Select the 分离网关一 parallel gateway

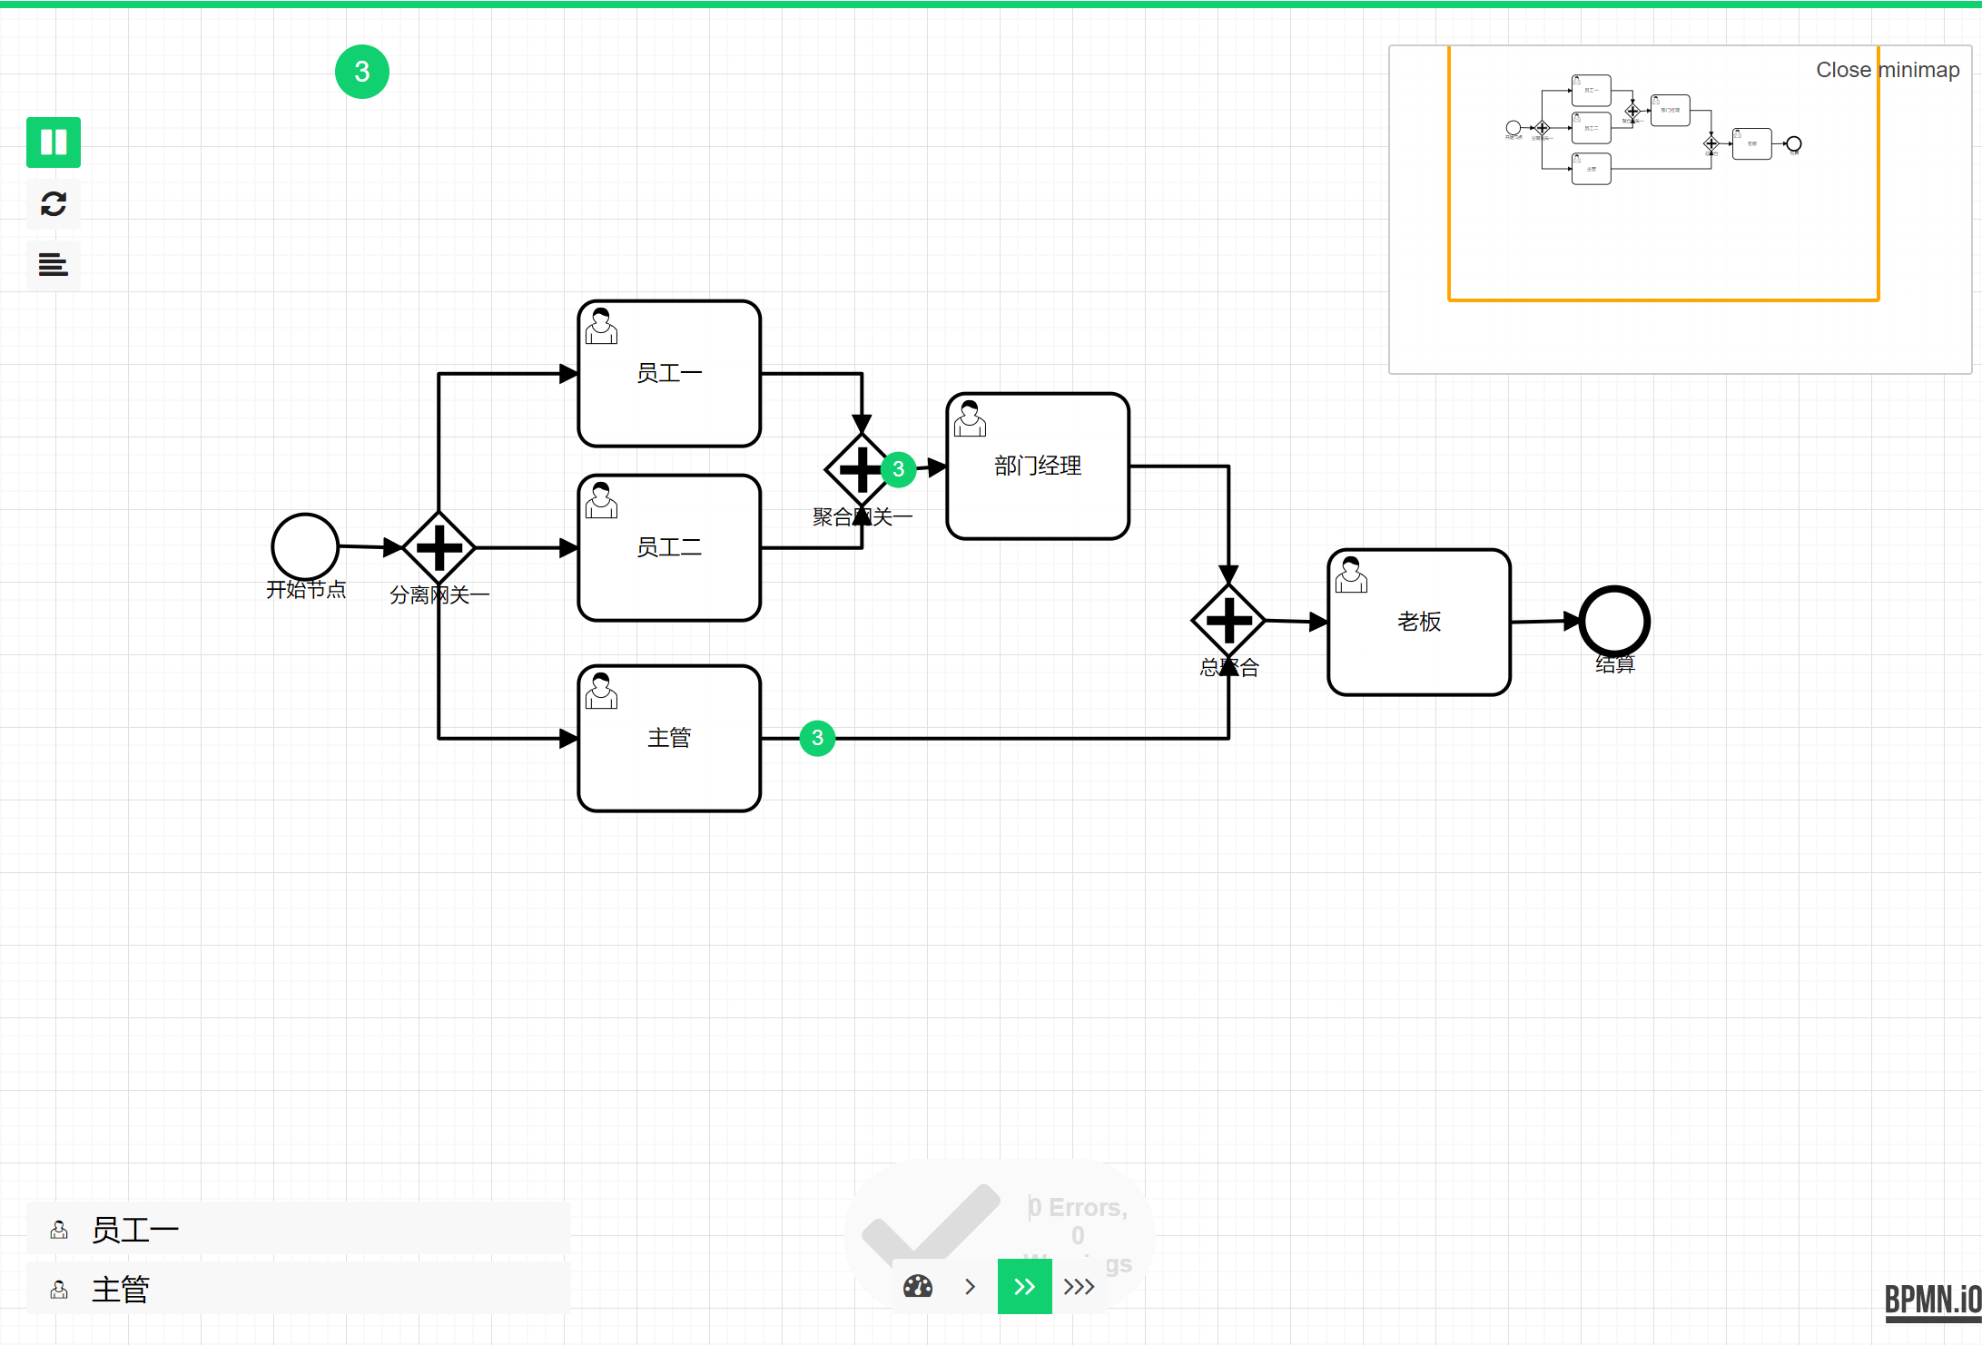pyautogui.click(x=439, y=547)
